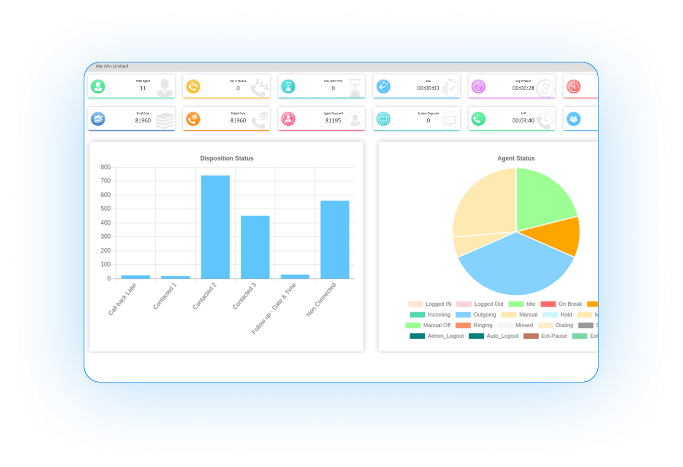683x467 pixels.
Task: Click the Follow up - Date & Time bar
Action: pos(295,277)
